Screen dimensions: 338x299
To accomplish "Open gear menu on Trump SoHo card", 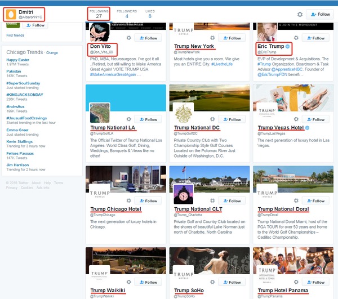I will pyautogui.click(x=212, y=282).
